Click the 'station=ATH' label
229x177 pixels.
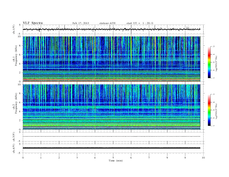(107, 23)
